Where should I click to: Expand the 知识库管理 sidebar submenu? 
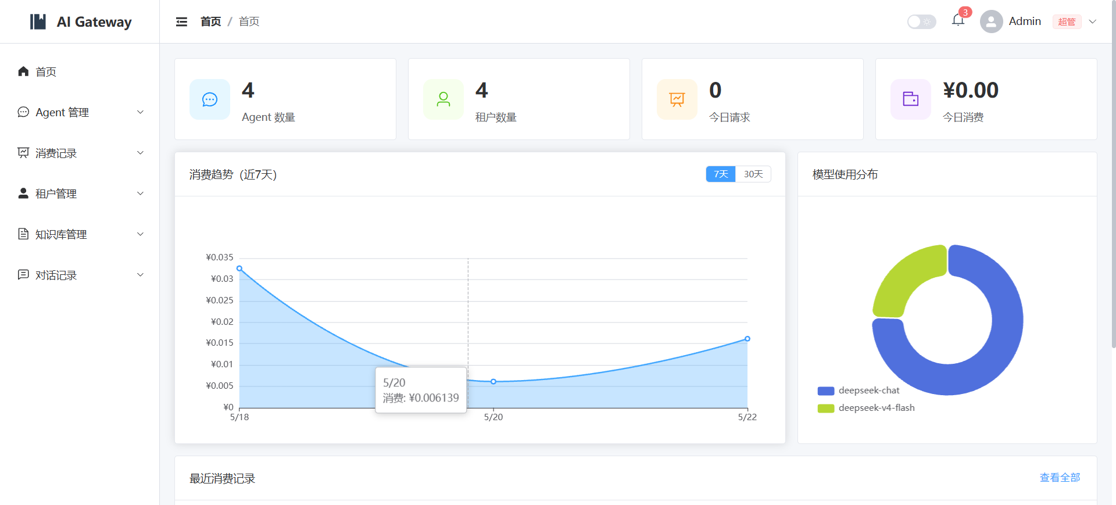80,234
